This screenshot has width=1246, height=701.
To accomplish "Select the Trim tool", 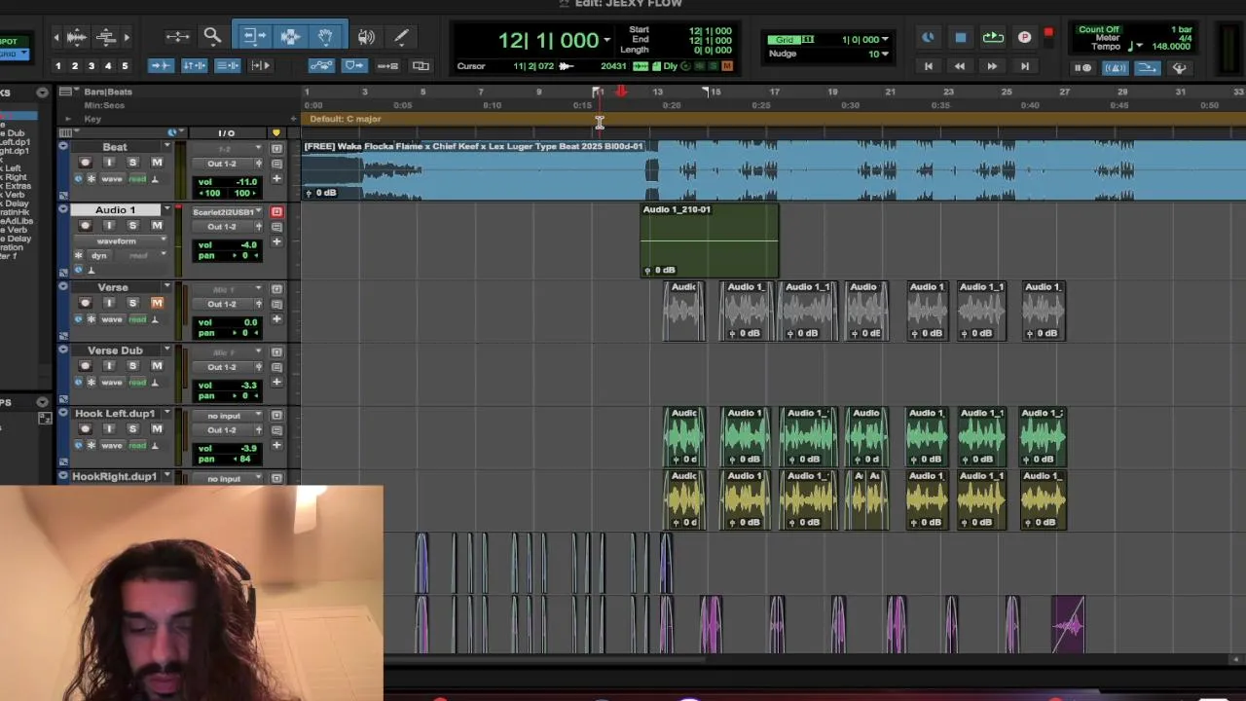I will [254, 37].
